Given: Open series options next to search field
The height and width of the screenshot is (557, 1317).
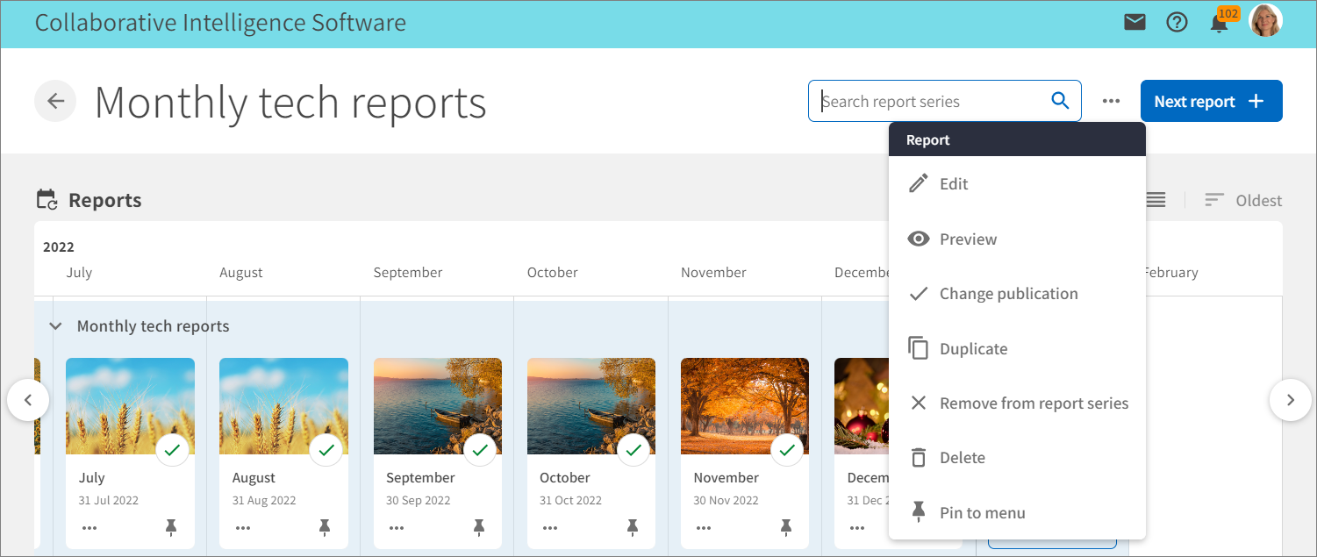Looking at the screenshot, I should tap(1111, 101).
